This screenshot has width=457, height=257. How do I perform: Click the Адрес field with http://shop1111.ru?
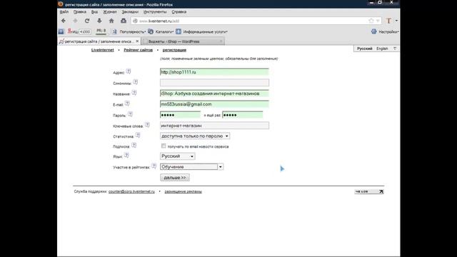point(214,72)
